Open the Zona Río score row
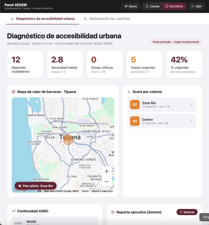The width and height of the screenshot is (209, 225). (x=162, y=104)
